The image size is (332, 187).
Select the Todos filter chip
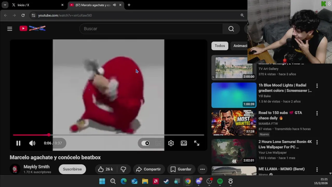click(x=220, y=46)
